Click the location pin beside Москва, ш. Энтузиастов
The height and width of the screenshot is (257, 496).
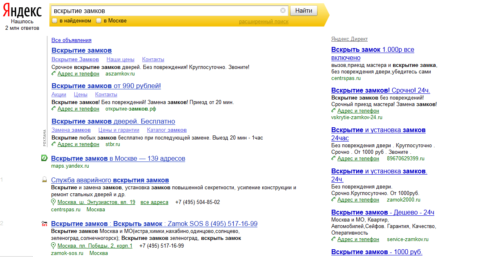pyautogui.click(x=53, y=202)
